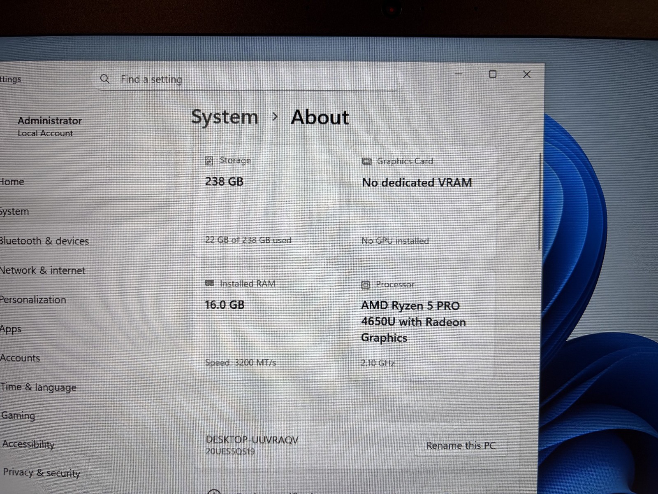This screenshot has width=658, height=494.
Task: Select Accessibility in the sidebar
Action: click(28, 444)
